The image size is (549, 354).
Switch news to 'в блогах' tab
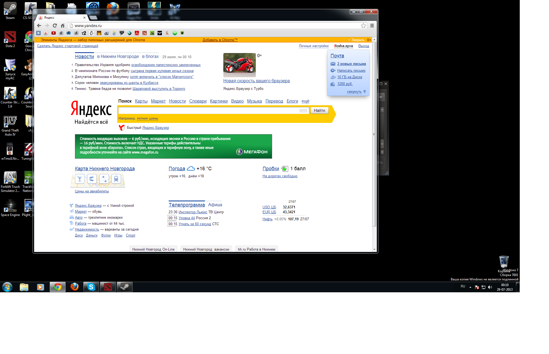pyautogui.click(x=151, y=56)
